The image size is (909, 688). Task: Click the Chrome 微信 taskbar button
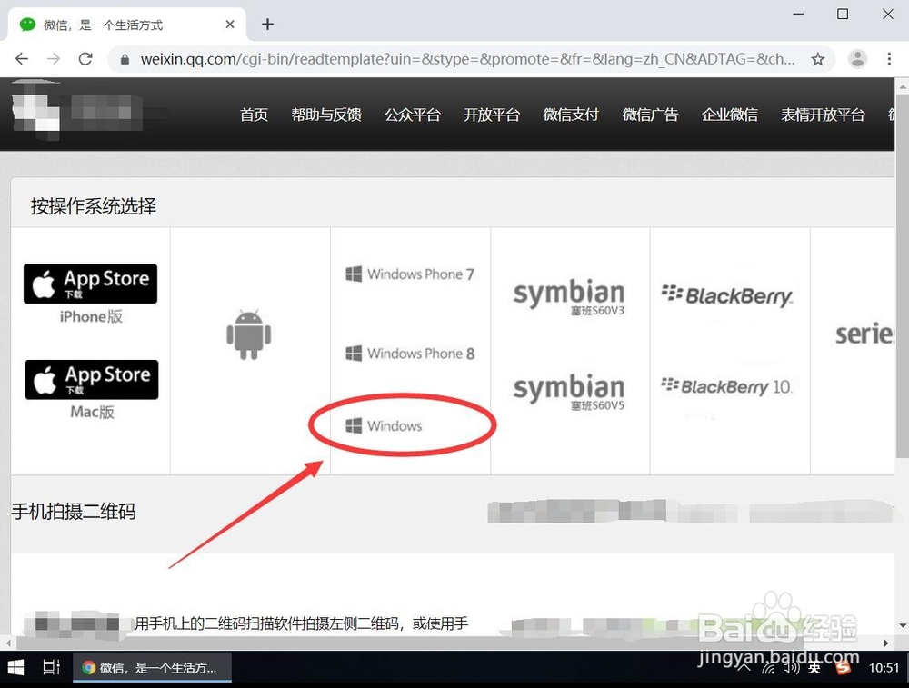(153, 668)
